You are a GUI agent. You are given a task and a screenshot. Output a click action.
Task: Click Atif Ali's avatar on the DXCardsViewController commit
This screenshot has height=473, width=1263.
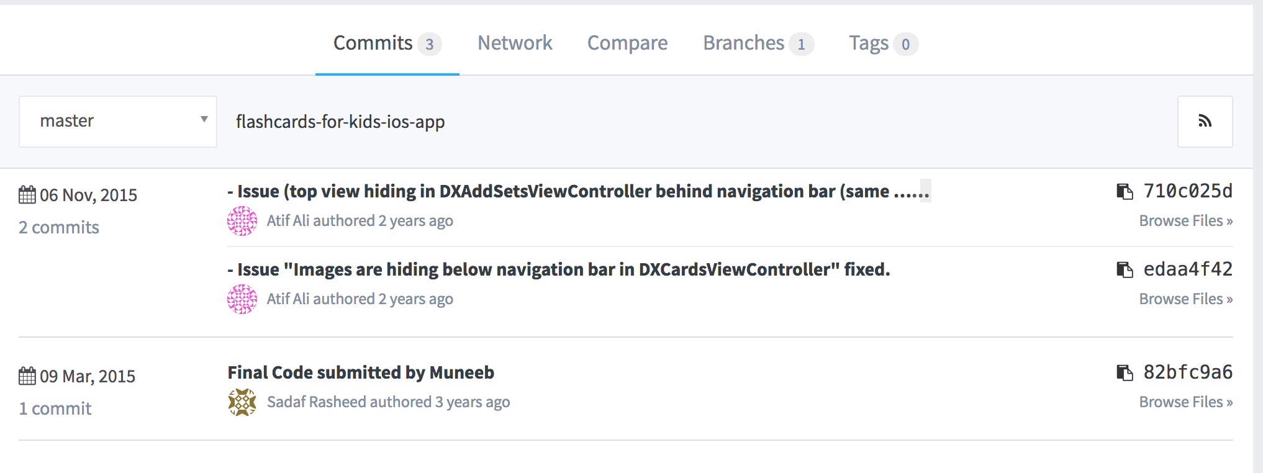(242, 299)
